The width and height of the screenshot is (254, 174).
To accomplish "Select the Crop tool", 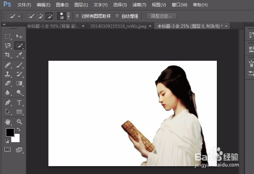I will [x=7, y=55].
